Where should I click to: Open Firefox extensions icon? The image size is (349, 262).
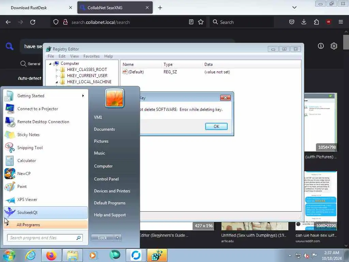tap(316, 22)
